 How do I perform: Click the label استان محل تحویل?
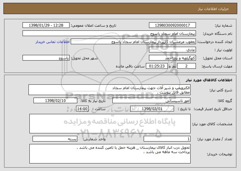[x=218, y=58]
